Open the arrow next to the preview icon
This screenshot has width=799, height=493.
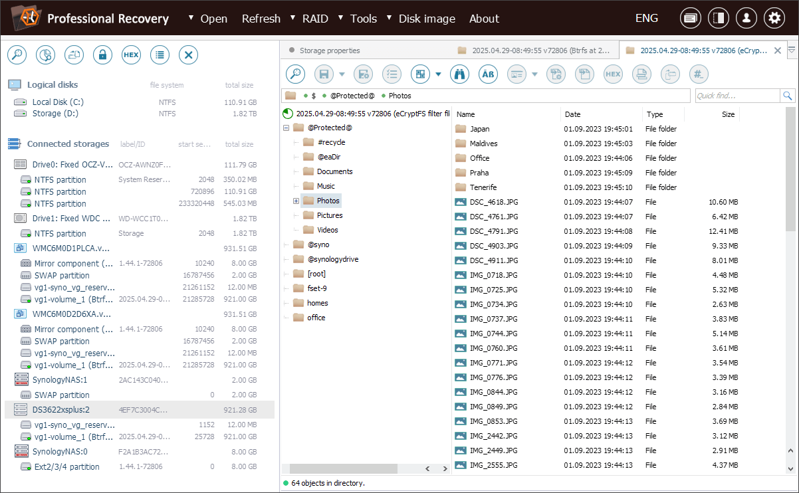pyautogui.click(x=534, y=74)
